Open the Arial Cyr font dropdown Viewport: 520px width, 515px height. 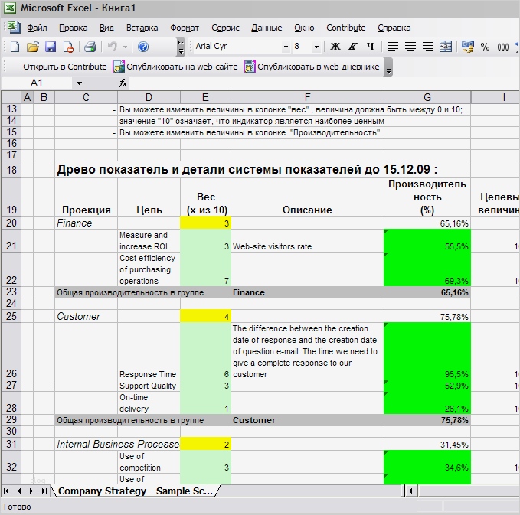[286, 47]
